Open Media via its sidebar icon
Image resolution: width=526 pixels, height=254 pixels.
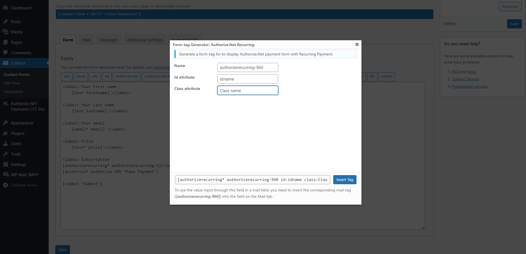[x=6, y=32]
